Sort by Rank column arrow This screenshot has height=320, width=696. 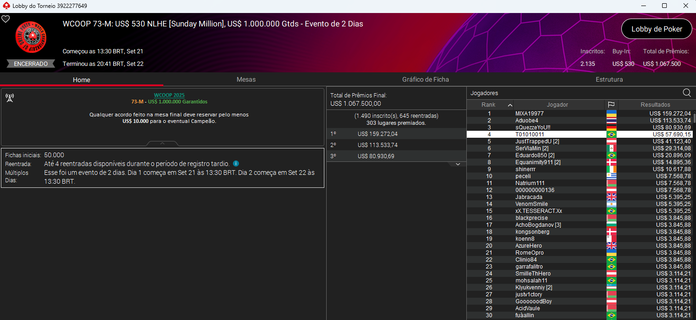pos(510,105)
